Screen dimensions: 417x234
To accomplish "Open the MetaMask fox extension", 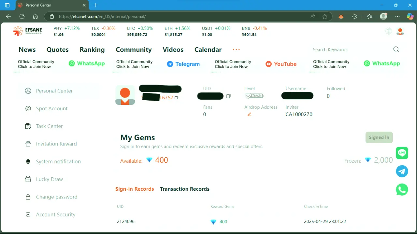I will (x=341, y=16).
